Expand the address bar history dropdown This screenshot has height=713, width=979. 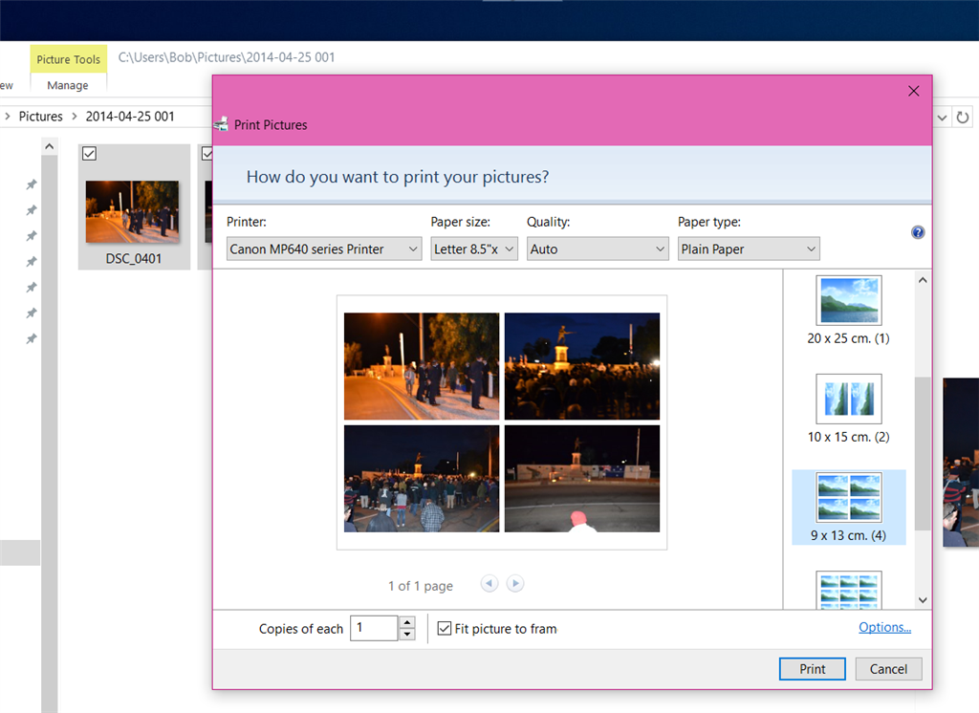[942, 117]
